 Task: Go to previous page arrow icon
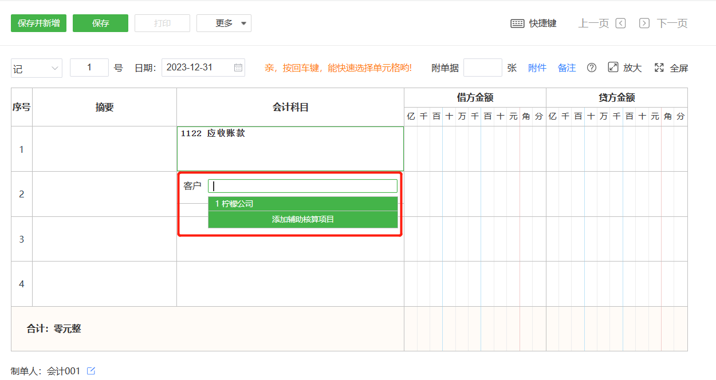click(x=620, y=23)
